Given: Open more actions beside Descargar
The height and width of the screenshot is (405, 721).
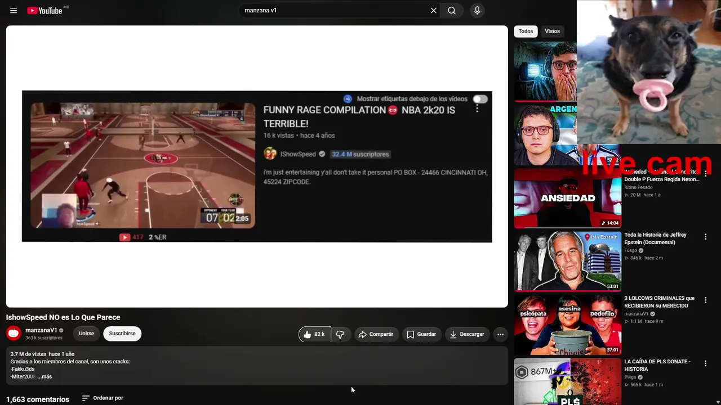Looking at the screenshot, I should 500,334.
